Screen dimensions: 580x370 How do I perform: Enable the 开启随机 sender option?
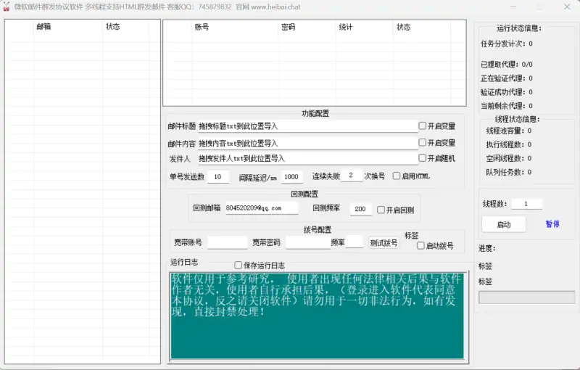tap(423, 158)
